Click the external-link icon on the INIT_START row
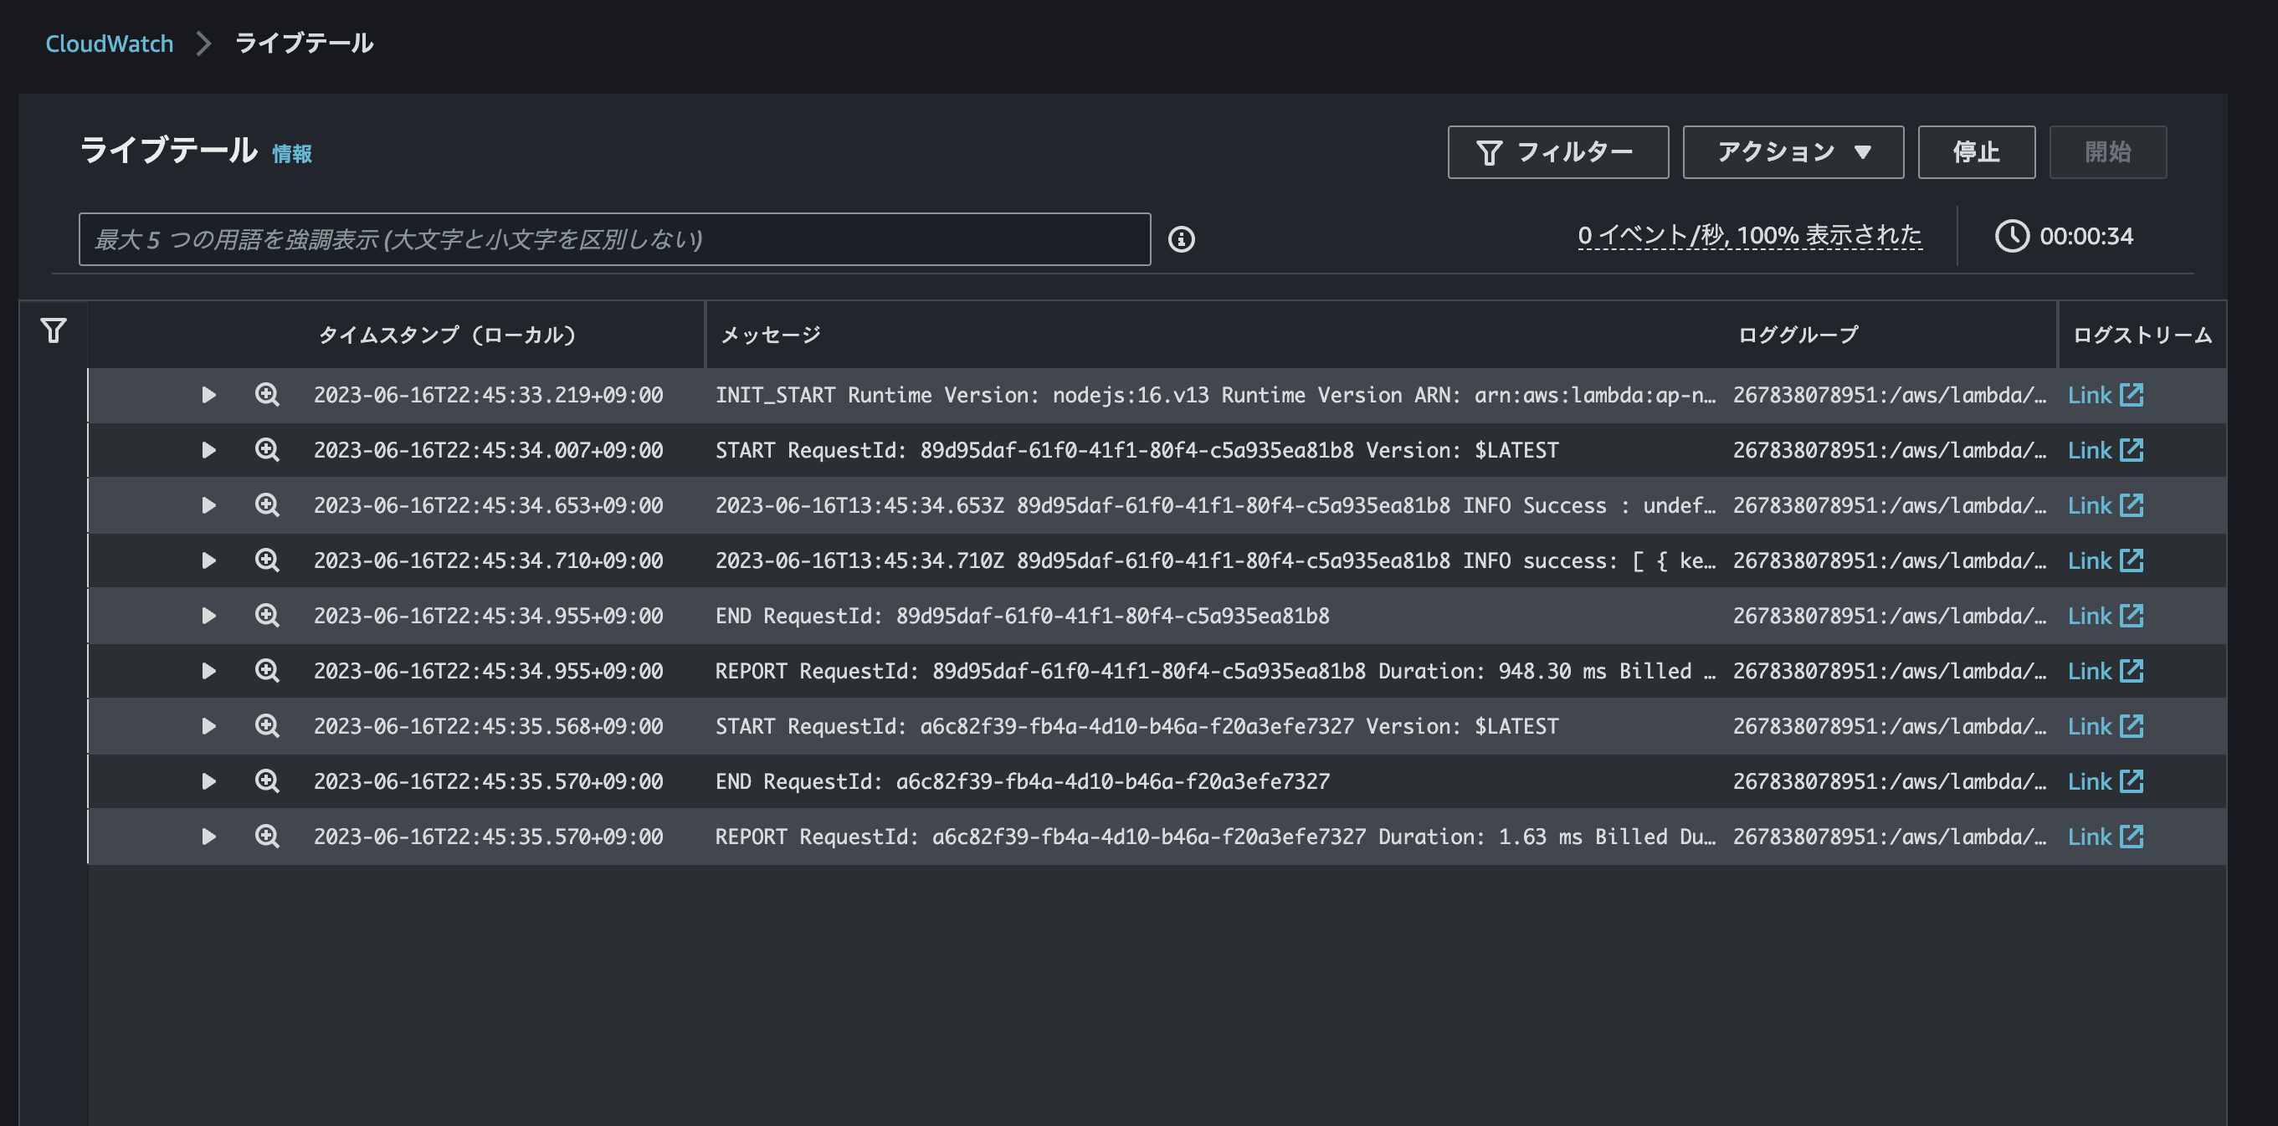The image size is (2278, 1126). 2134,395
